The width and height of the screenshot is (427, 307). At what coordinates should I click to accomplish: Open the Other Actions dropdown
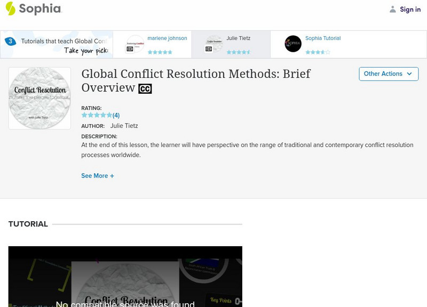pos(389,74)
